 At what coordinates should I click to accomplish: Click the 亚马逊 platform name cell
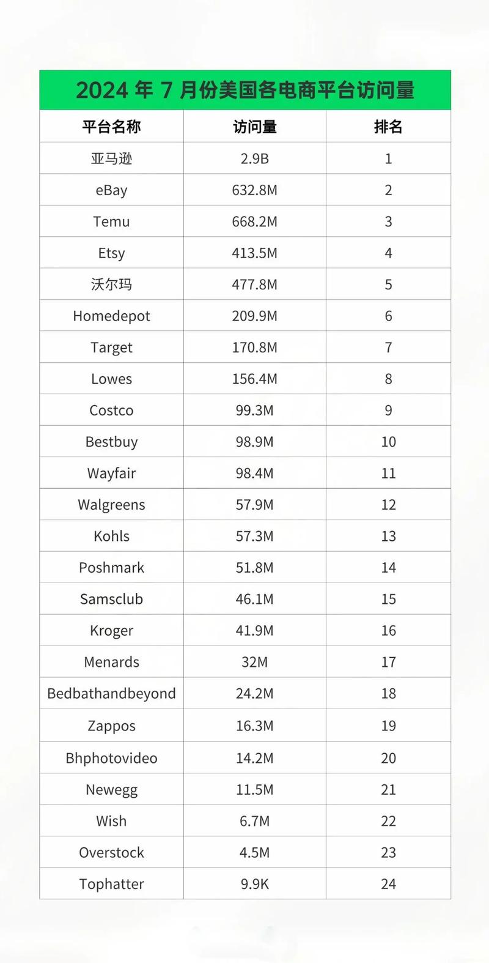(111, 158)
